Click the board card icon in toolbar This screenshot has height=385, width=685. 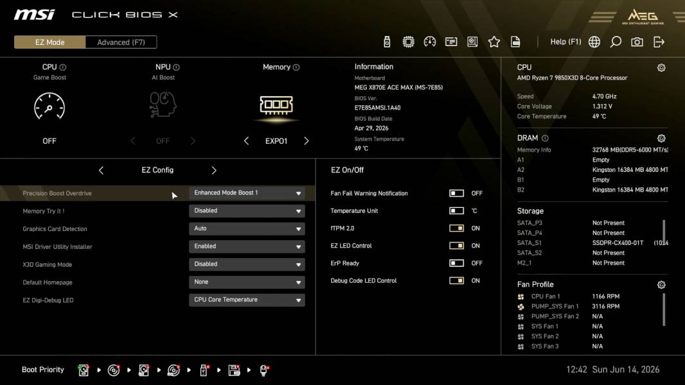[x=451, y=42]
